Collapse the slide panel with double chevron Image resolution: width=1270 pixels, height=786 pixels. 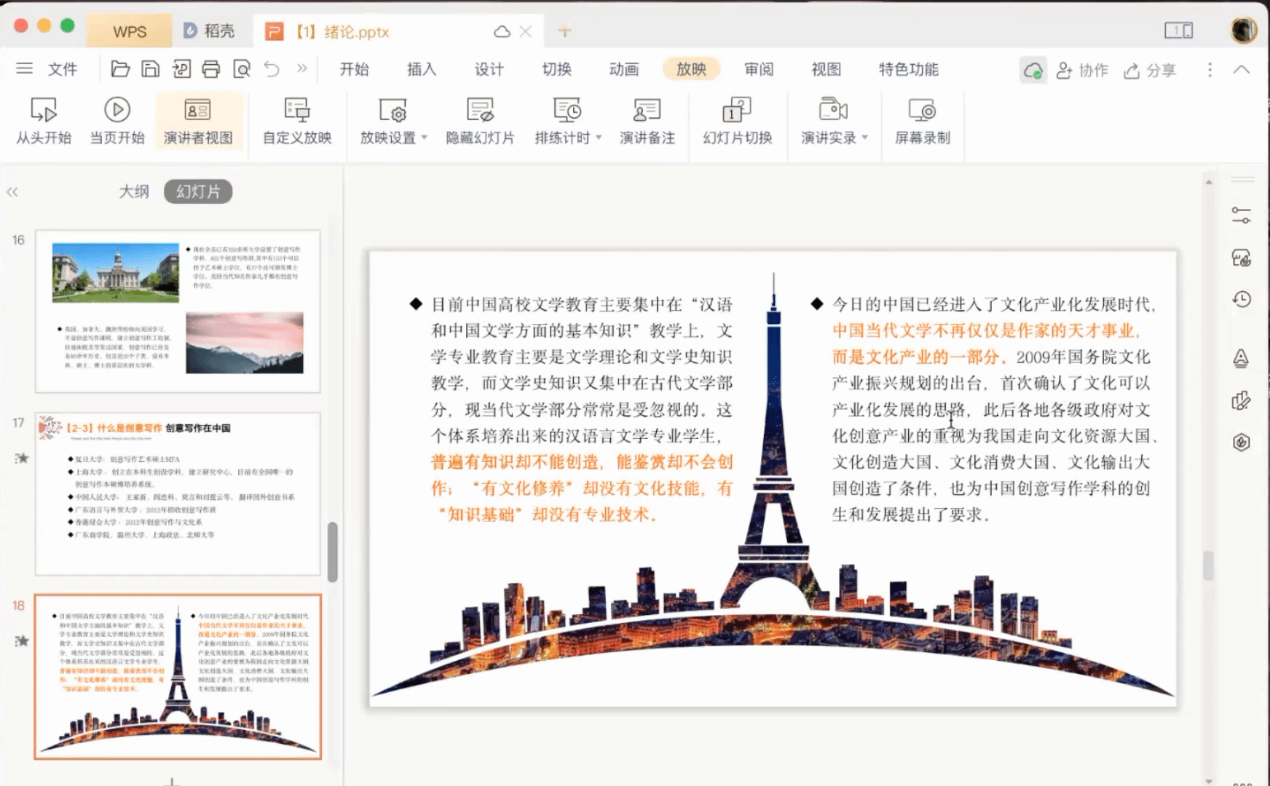tap(12, 192)
